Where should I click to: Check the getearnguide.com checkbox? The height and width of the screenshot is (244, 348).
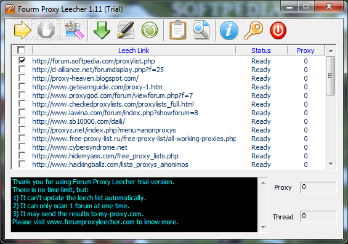click(x=22, y=87)
